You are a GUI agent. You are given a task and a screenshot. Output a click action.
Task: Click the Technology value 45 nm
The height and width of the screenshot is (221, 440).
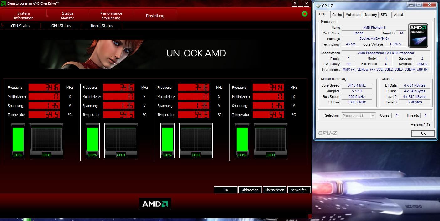click(x=350, y=44)
